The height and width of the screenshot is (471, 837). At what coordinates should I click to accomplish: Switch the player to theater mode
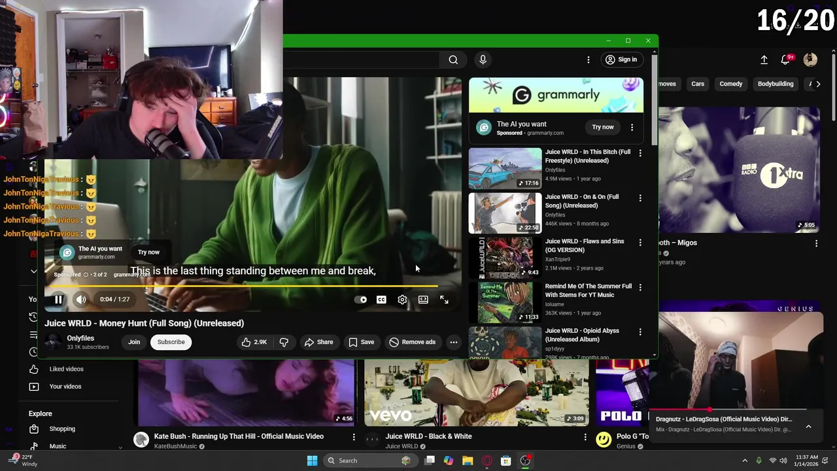tap(423, 300)
